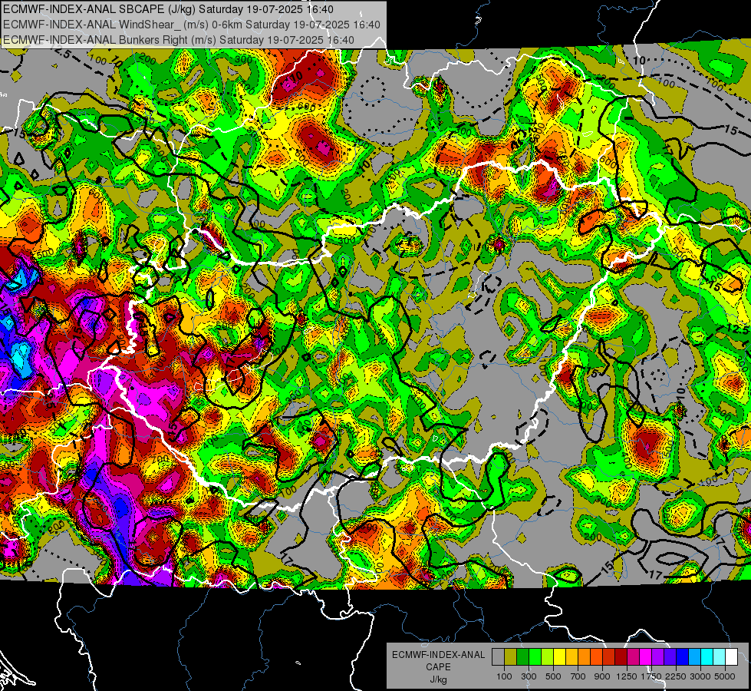Click the legend value 1750
751x691 pixels.
pyautogui.click(x=651, y=676)
